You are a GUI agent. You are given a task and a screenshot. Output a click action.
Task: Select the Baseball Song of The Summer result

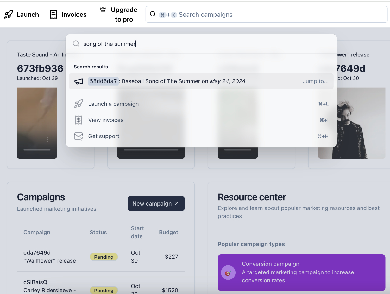(x=177, y=81)
